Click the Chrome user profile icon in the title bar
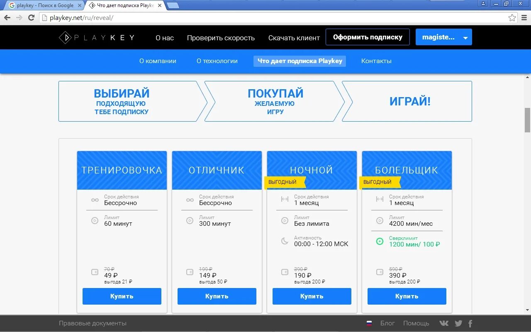Image resolution: width=531 pixels, height=332 pixels. click(x=483, y=3)
